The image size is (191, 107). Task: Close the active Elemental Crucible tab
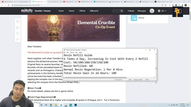(45, 2)
